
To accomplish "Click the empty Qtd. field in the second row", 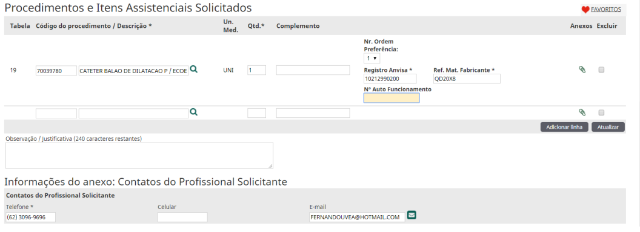I will [256, 113].
